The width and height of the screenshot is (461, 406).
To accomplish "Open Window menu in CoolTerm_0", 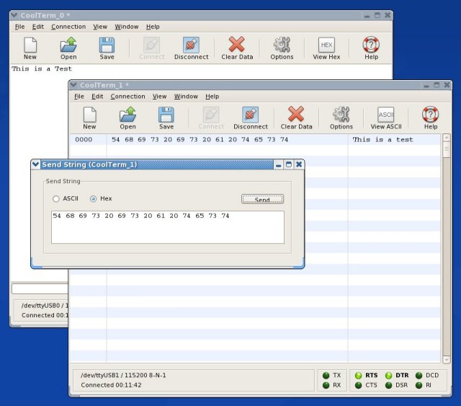I will 127,27.
